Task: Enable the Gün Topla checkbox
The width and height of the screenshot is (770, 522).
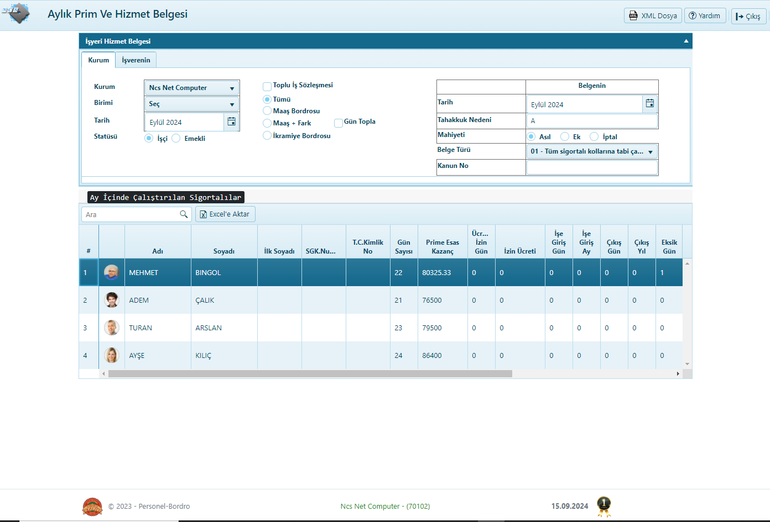Action: (x=339, y=123)
